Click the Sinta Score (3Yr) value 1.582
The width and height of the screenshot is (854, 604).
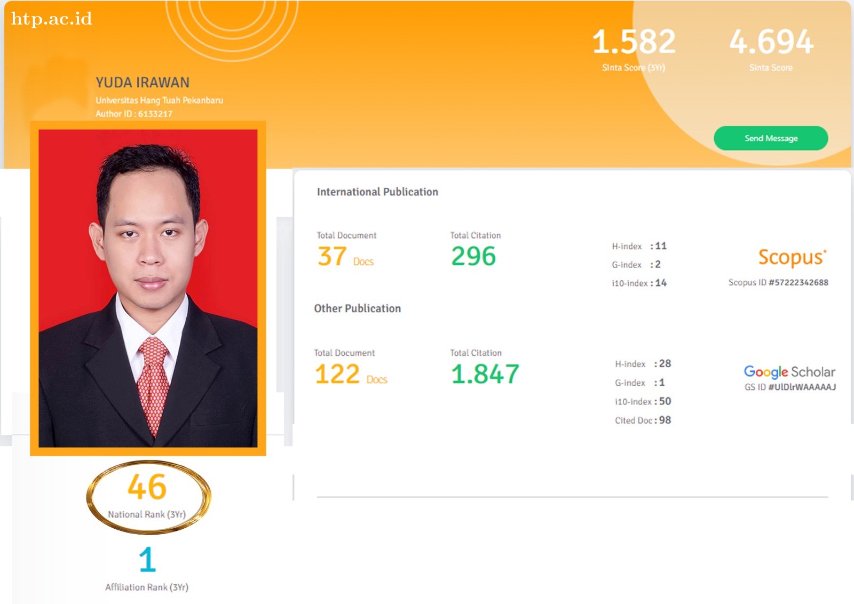click(x=634, y=42)
